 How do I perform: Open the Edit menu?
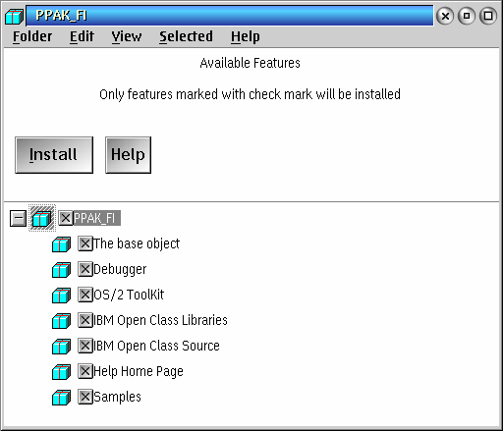(x=82, y=36)
